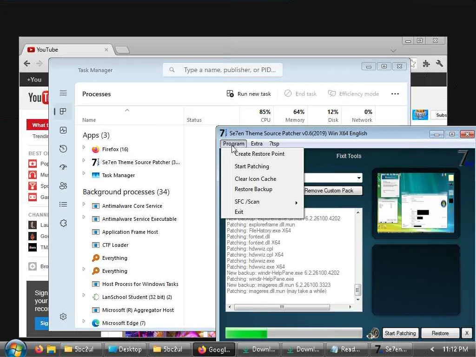Click the Restore button in patcher
Image resolution: width=476 pixels, height=357 pixels.
(440, 333)
